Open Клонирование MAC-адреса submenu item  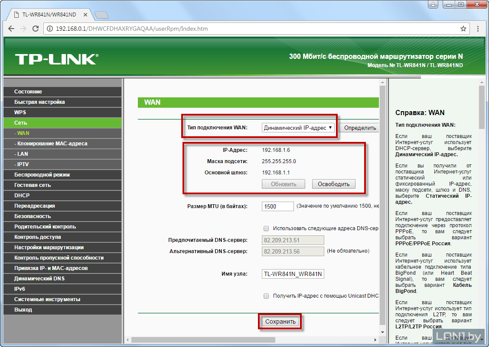tap(52, 144)
